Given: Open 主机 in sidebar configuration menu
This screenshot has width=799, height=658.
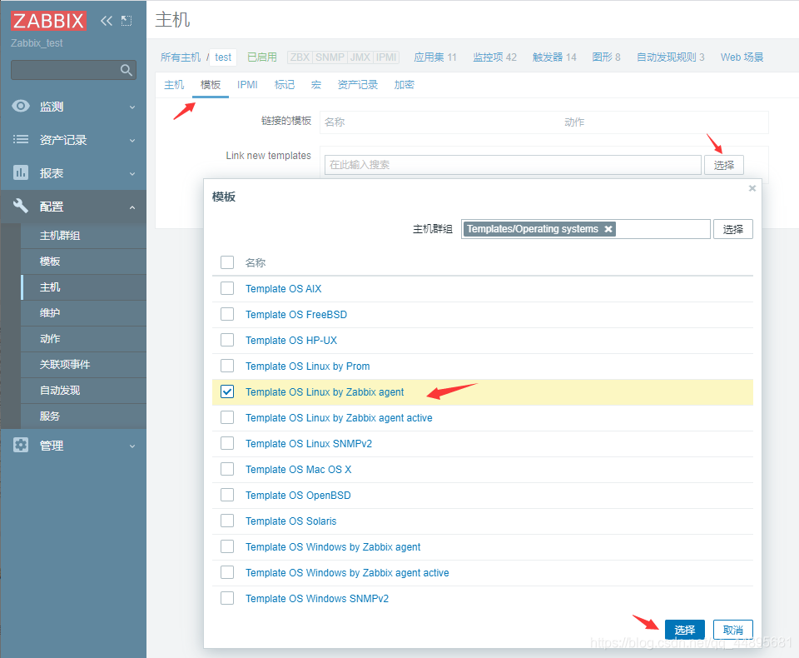Looking at the screenshot, I should (x=50, y=287).
